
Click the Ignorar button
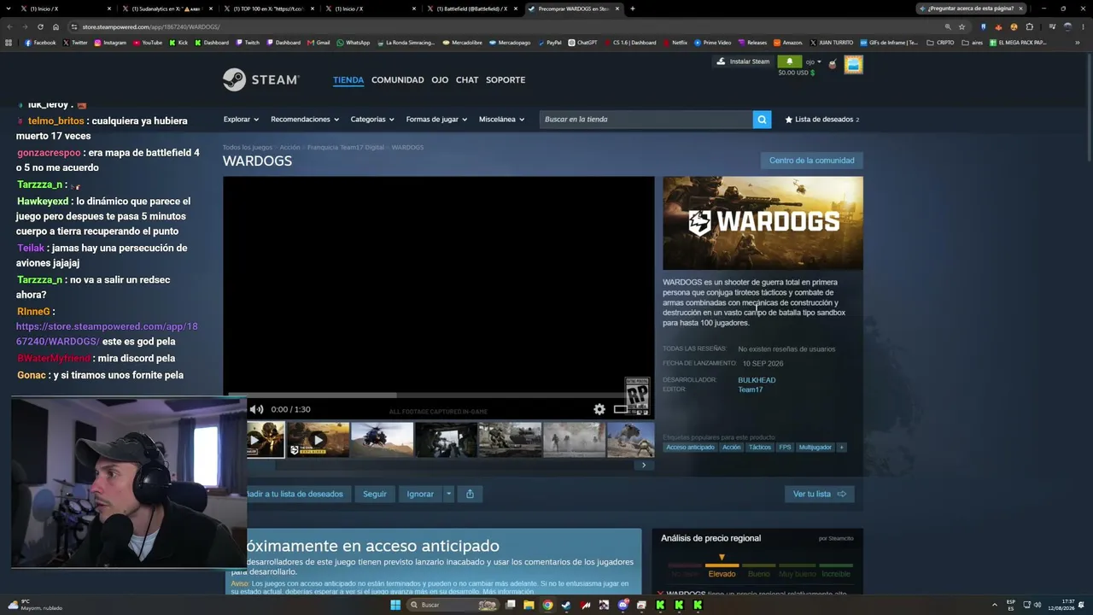[x=420, y=494]
